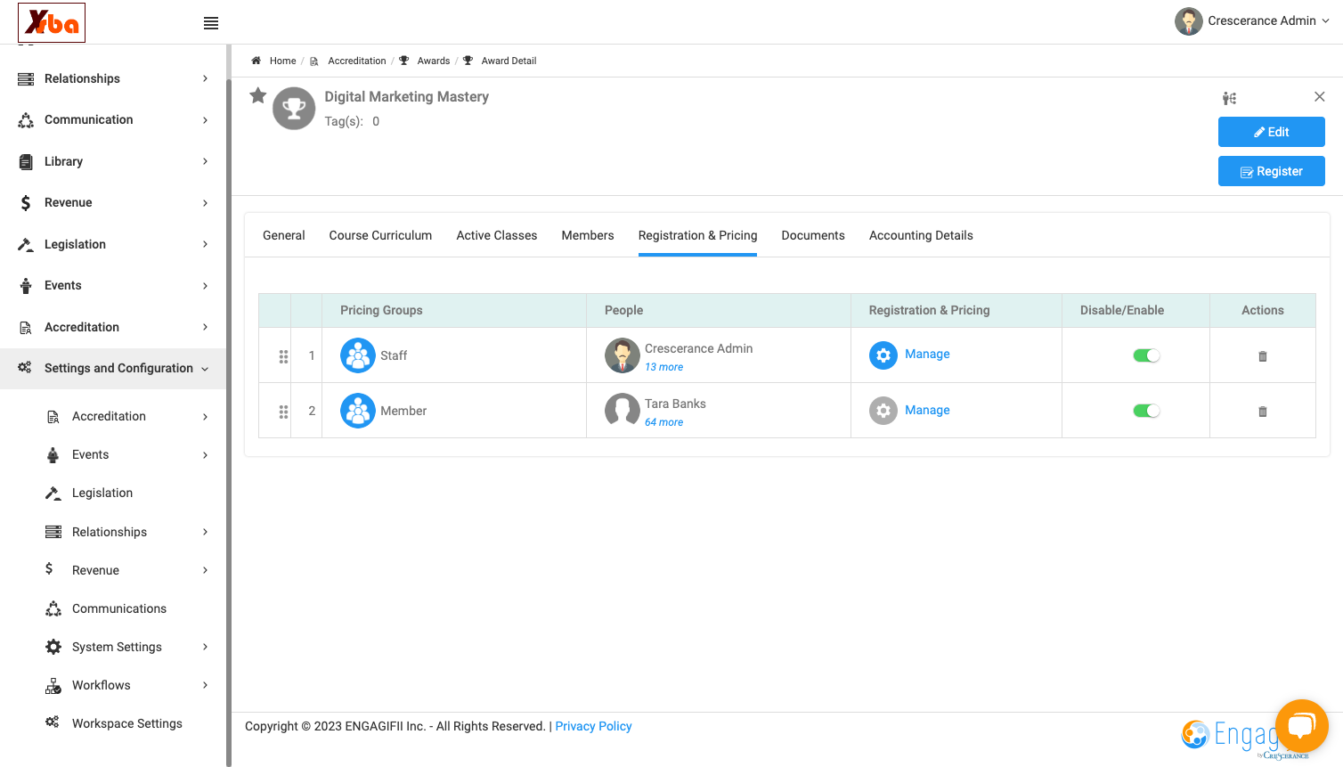
Task: Delete the Staff pricing group row
Action: click(x=1263, y=356)
